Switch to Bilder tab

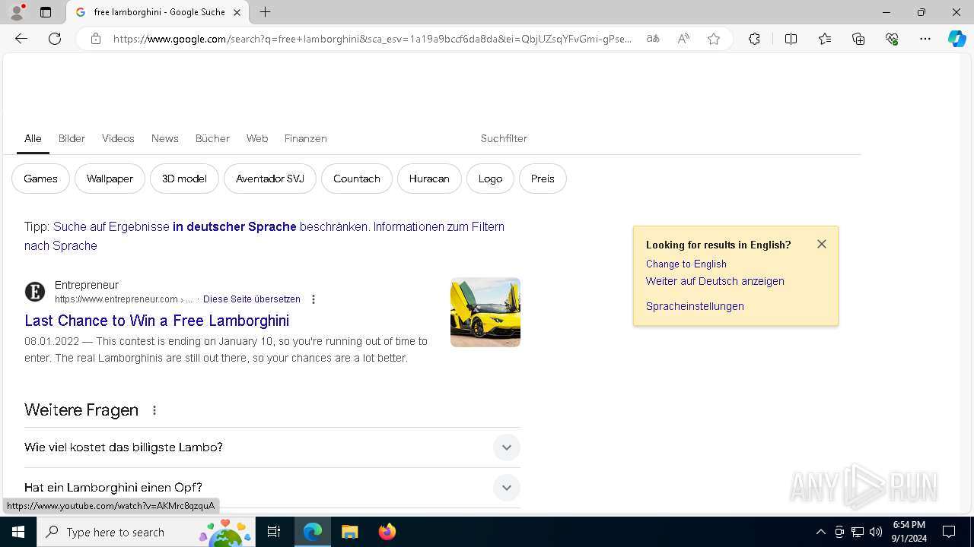coord(72,138)
